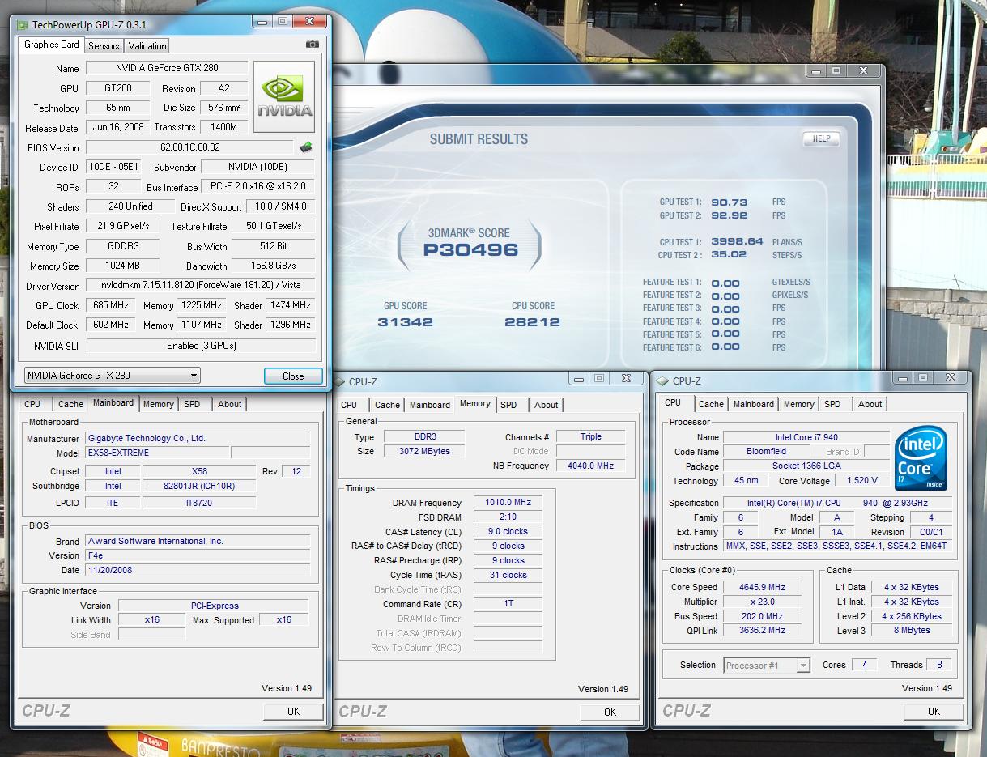Open the Cache tab in the Memory CPU-Z window
Viewport: 987px width, 757px height.
(x=387, y=405)
